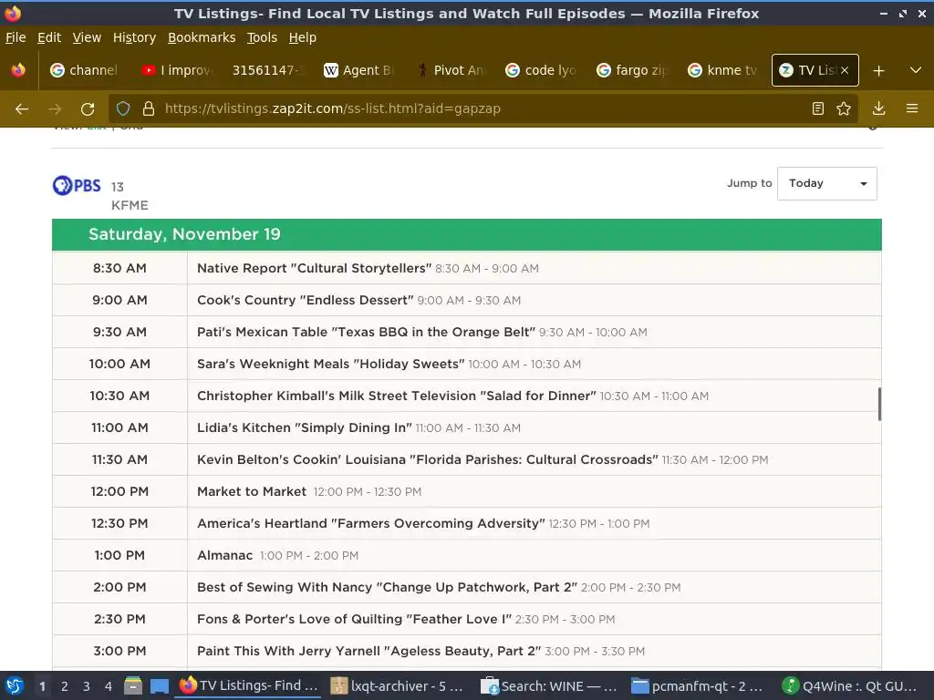Viewport: 934px width, 700px height.
Task: Open the History menu
Action: coord(134,37)
